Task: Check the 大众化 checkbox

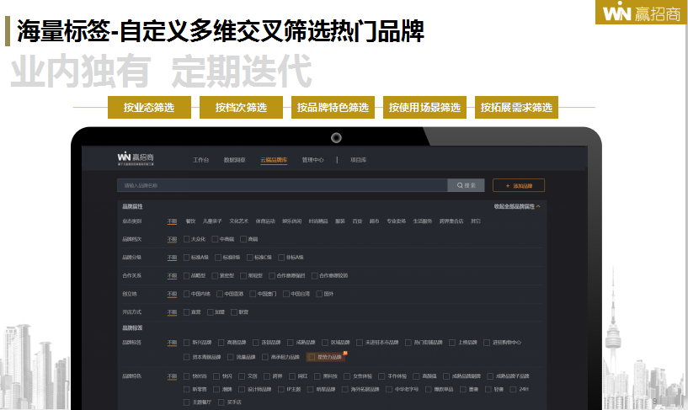Action: click(x=186, y=239)
